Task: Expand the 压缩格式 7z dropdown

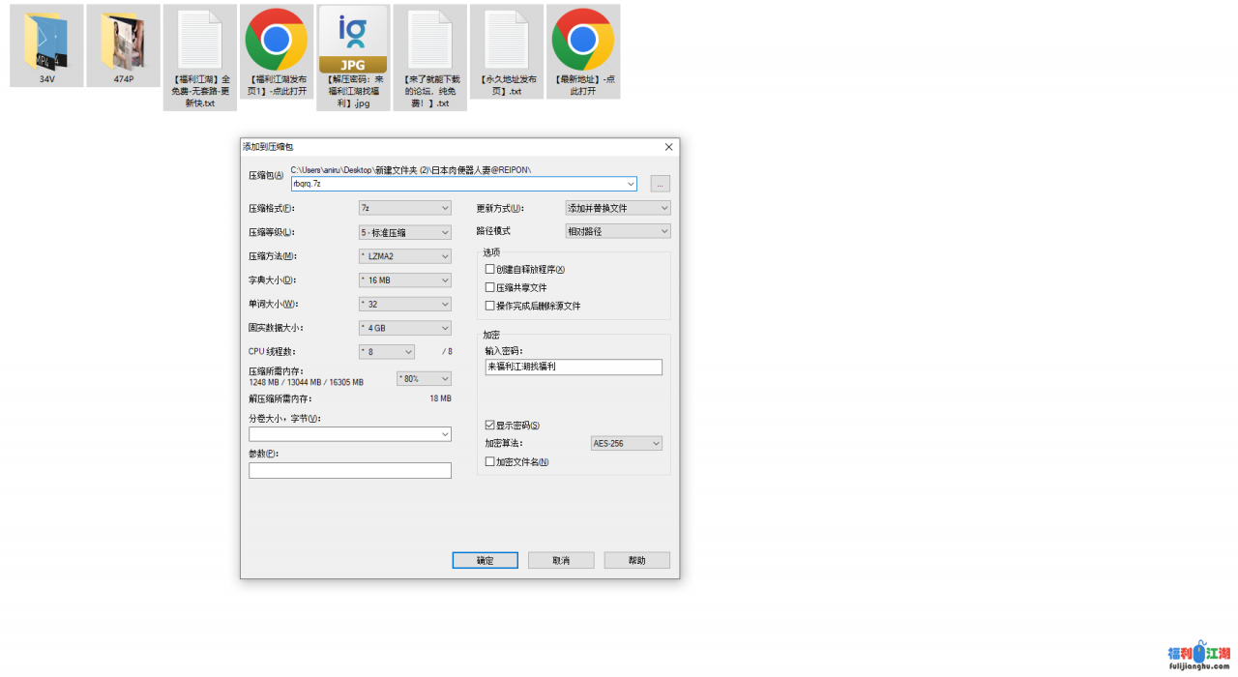Action: click(x=404, y=208)
